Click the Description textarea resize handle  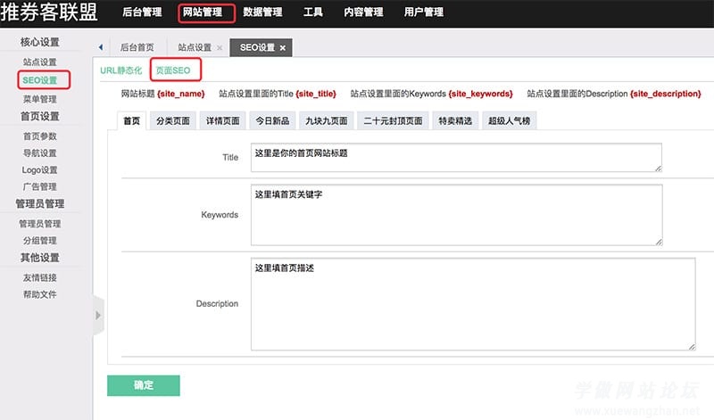pos(691,345)
